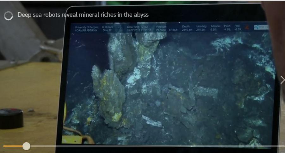Click the 'Roll' value in the overlay
Image resolution: width=285 pixels, height=153 pixels.
coord(237,28)
